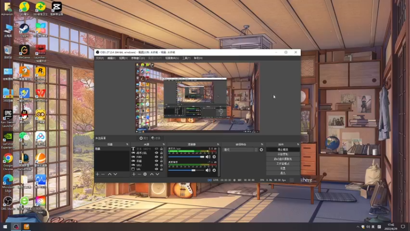This screenshot has width=410, height=231.
Task: Show hidden system tray icons chevron
Action: click(358, 226)
